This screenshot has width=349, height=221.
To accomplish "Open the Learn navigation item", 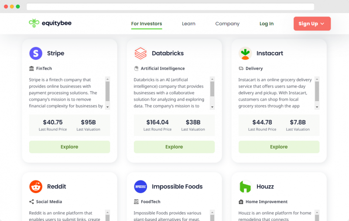I will pyautogui.click(x=188, y=24).
